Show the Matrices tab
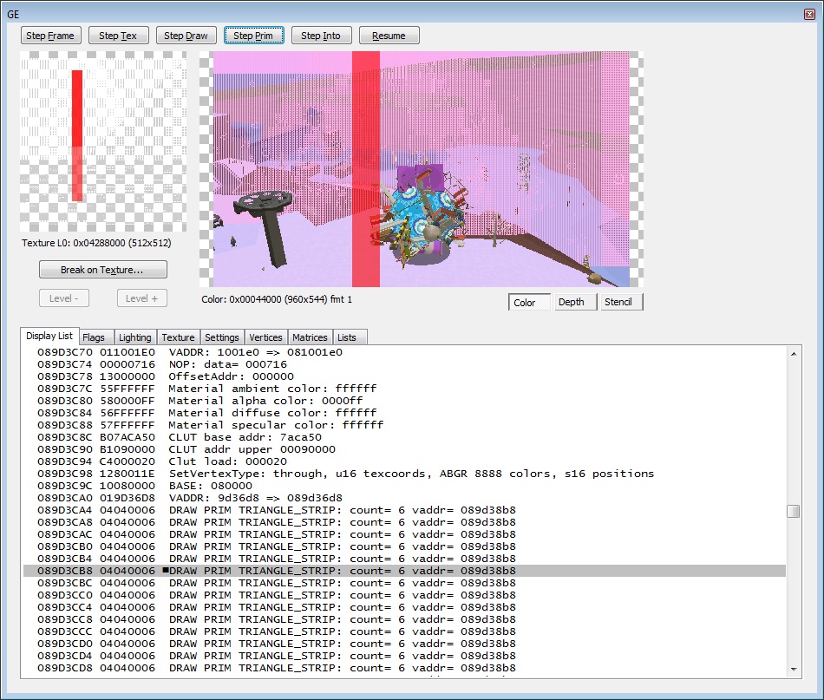 coord(310,337)
